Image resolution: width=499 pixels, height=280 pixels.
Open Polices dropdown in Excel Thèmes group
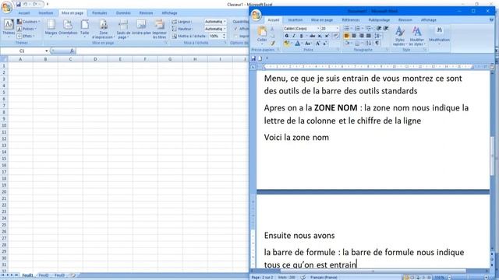pos(27,29)
